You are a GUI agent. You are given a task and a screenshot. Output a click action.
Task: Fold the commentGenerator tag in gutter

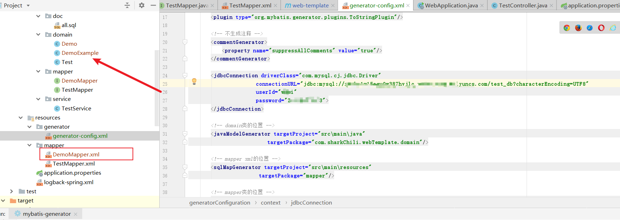pos(185,42)
